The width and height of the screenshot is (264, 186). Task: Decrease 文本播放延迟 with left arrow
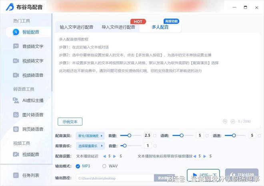click(x=104, y=156)
